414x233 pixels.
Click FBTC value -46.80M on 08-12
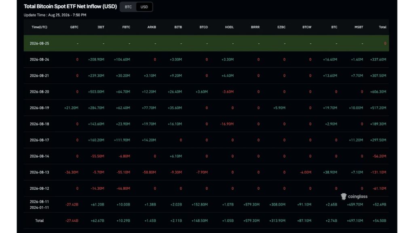pyautogui.click(x=123, y=189)
